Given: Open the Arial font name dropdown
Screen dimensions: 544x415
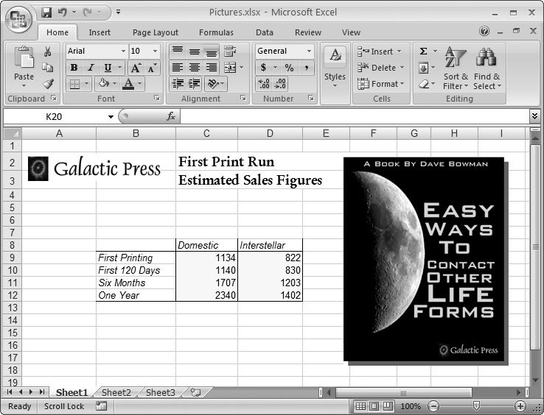Looking at the screenshot, I should (122, 52).
